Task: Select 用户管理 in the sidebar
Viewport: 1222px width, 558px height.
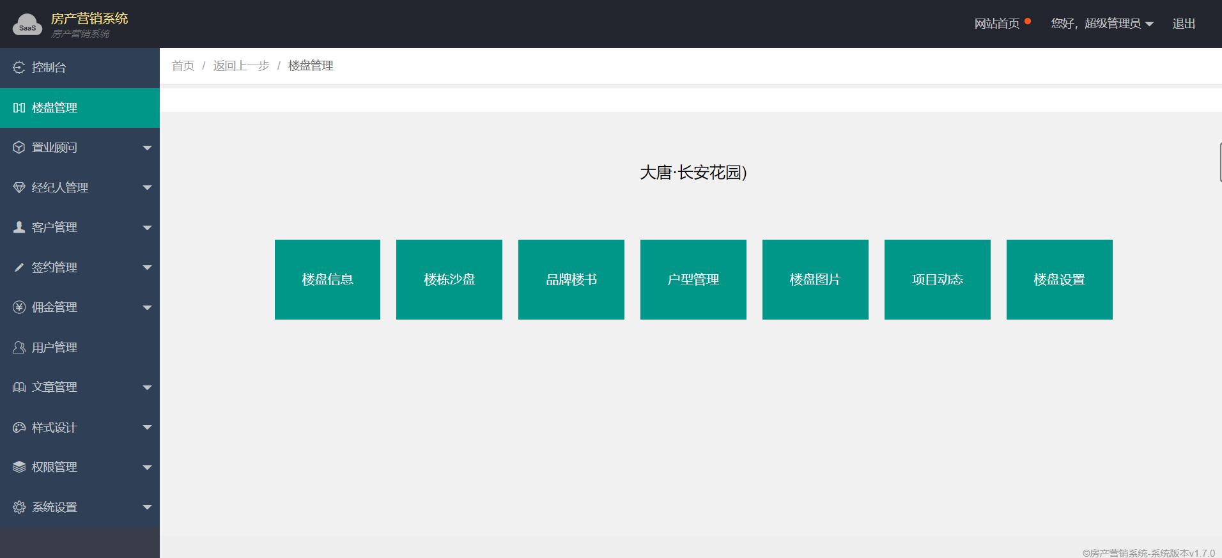Action: [54, 348]
